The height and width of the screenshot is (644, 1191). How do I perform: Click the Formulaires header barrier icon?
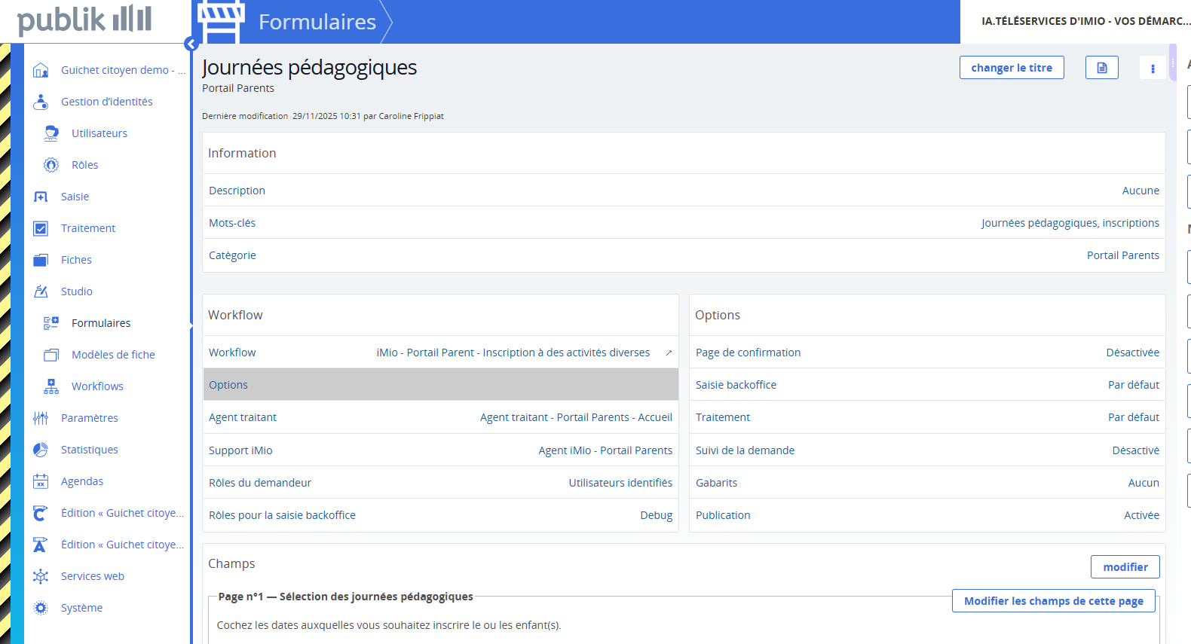[221, 21]
